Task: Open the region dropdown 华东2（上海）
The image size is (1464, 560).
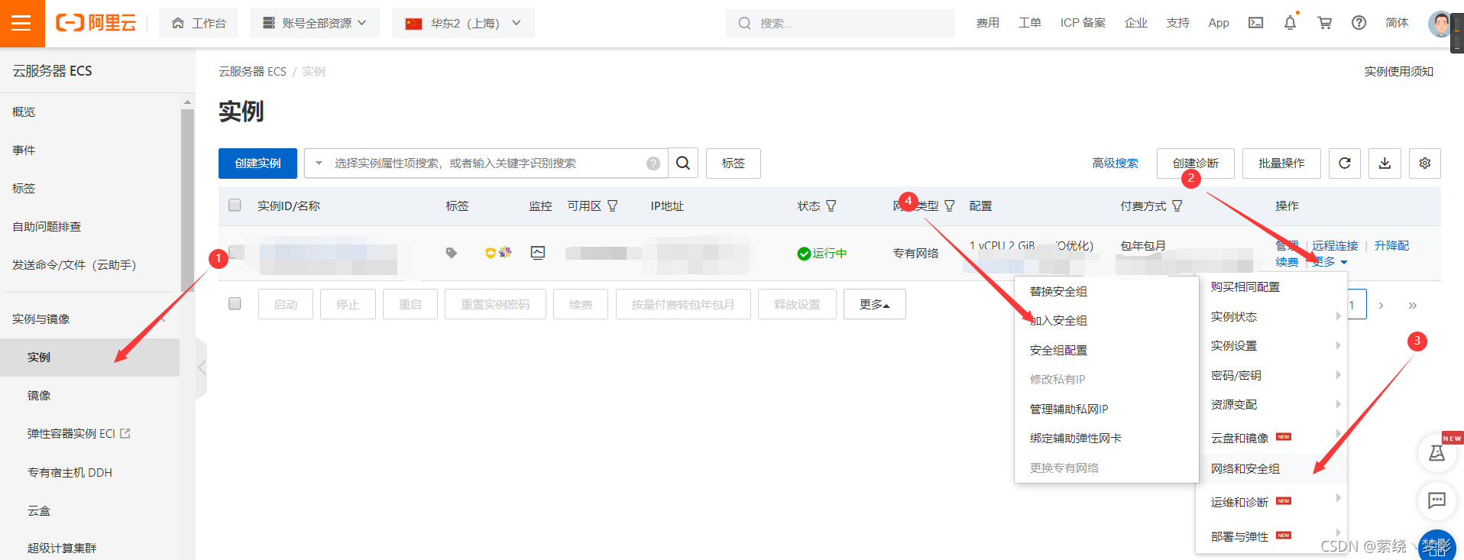Action: click(x=463, y=23)
